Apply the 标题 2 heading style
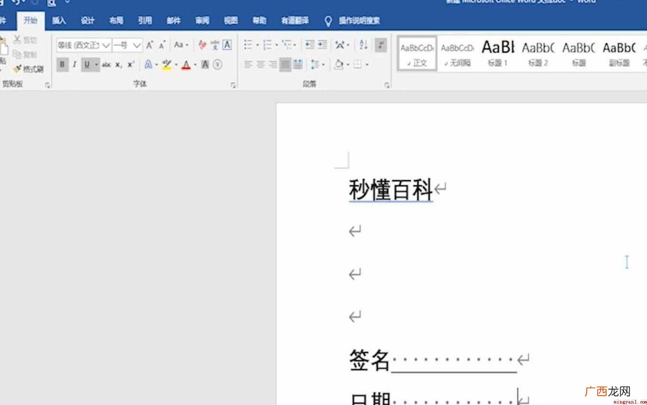647x405 pixels. tap(538, 54)
